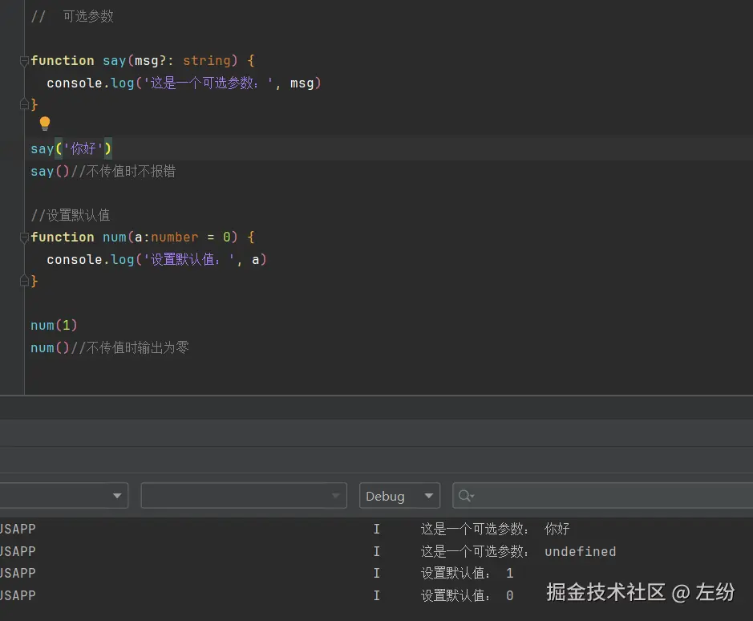Select log row 设置默认值: 0
753x621 pixels.
pos(377,595)
